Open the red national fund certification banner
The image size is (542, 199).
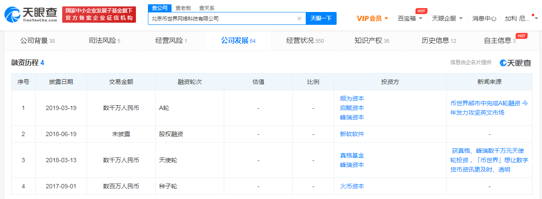(99, 15)
